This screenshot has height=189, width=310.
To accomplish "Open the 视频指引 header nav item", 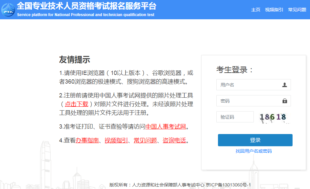I will (x=274, y=10).
